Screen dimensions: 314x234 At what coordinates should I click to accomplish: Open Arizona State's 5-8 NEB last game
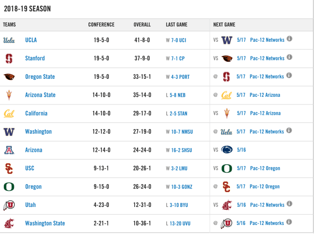click(177, 95)
